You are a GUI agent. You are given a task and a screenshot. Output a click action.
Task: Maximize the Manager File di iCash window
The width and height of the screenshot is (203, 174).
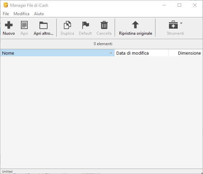tap(179, 5)
